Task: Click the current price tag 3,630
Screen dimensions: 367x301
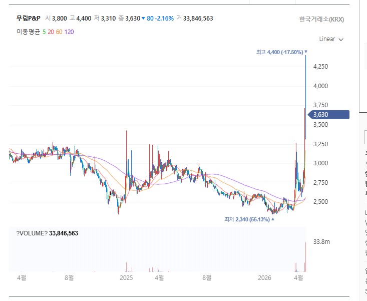Action: (x=328, y=115)
